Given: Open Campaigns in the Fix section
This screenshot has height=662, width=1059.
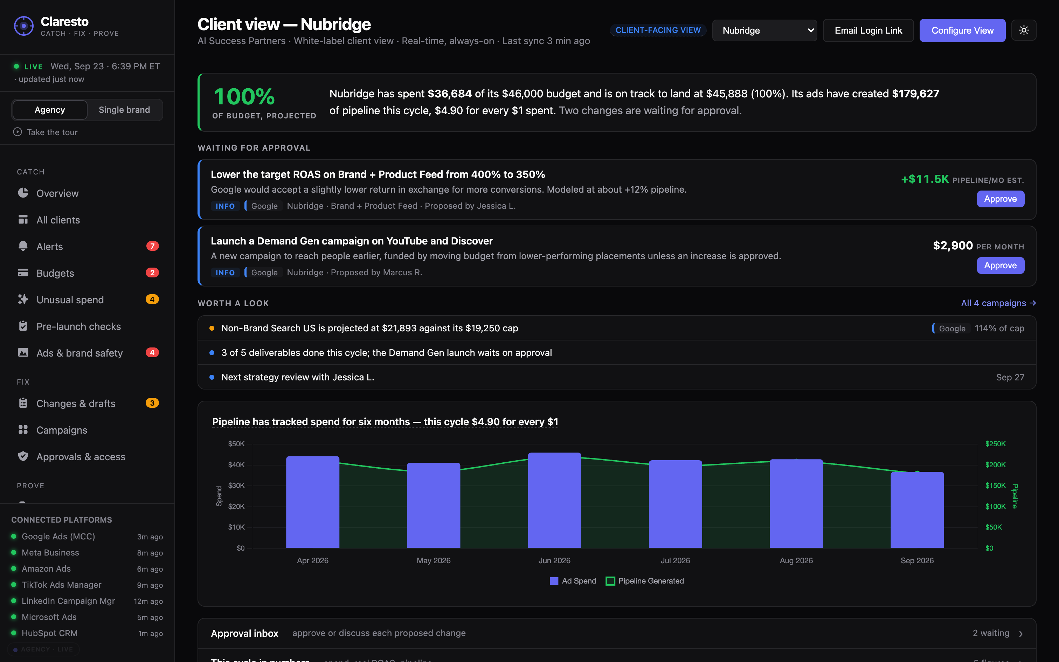Looking at the screenshot, I should (88, 430).
